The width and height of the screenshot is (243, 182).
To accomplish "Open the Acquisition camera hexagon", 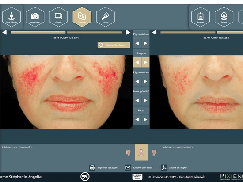I will pos(35,17).
